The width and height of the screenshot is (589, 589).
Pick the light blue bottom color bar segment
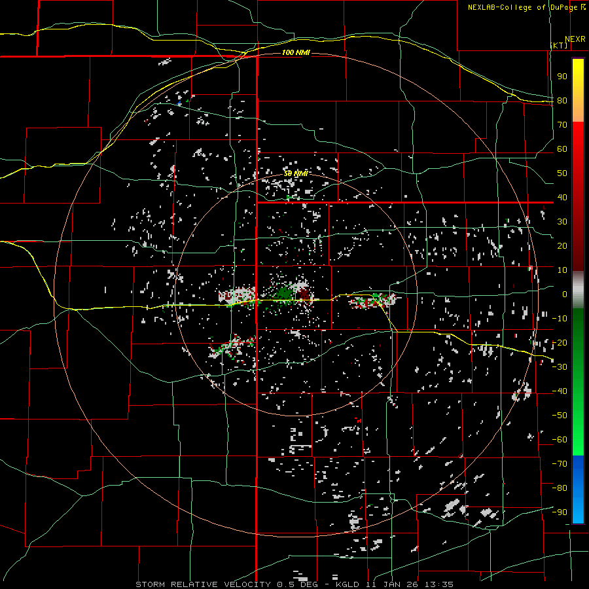click(x=578, y=511)
